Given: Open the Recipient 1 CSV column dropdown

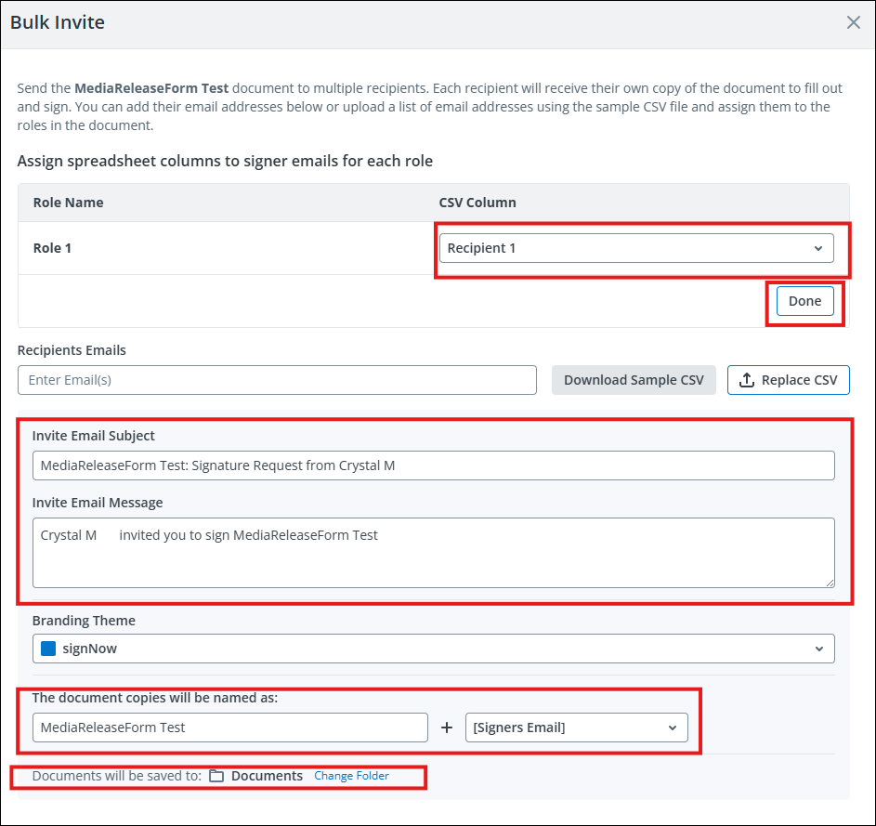Looking at the screenshot, I should click(x=636, y=248).
